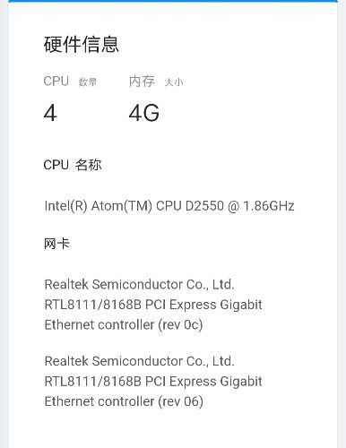
Task: Click the 数量 sublabel next to CPU
Action: tap(88, 82)
